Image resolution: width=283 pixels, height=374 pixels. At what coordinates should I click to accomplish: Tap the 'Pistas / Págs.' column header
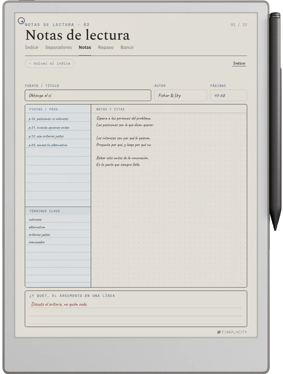pos(44,109)
